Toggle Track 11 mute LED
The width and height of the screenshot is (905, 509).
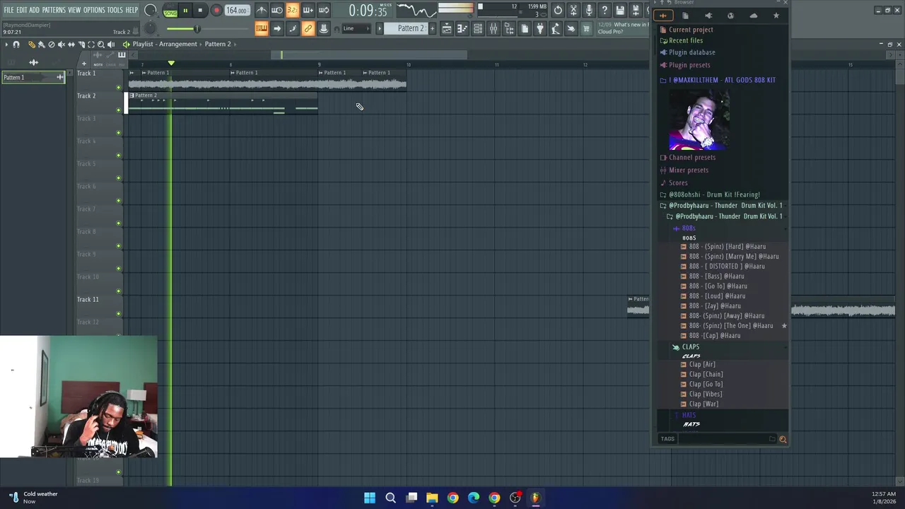coord(119,314)
